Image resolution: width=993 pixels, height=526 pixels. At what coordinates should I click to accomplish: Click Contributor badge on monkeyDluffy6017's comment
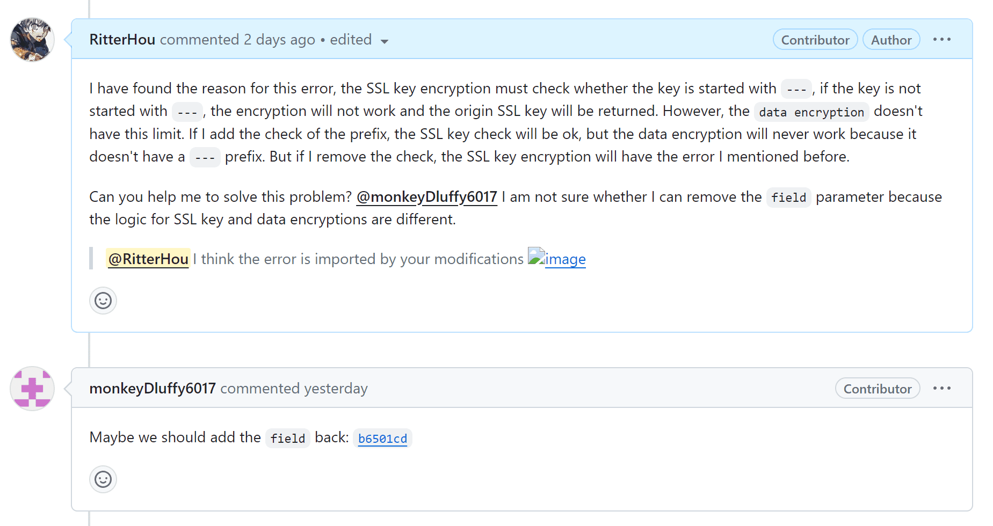878,389
